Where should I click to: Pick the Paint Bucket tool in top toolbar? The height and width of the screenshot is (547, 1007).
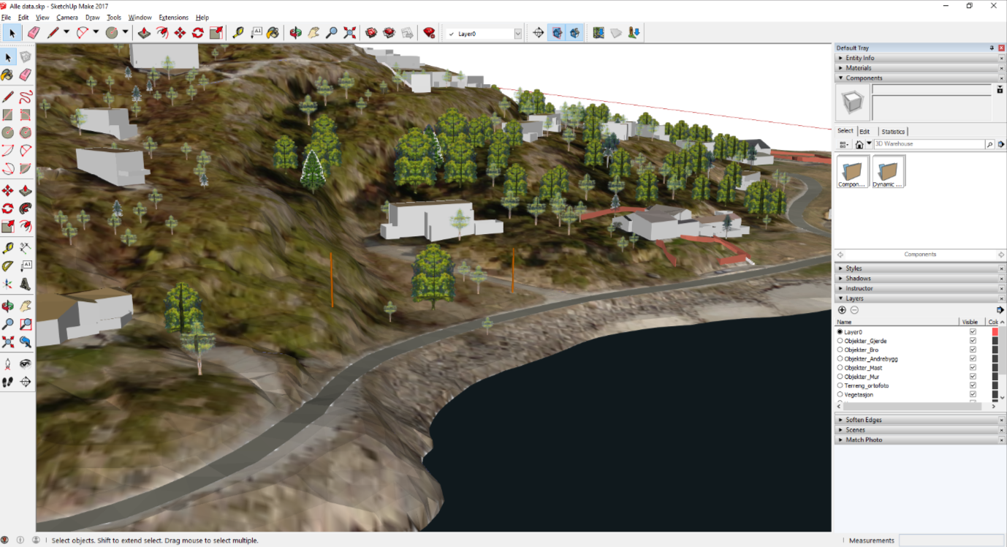click(273, 33)
